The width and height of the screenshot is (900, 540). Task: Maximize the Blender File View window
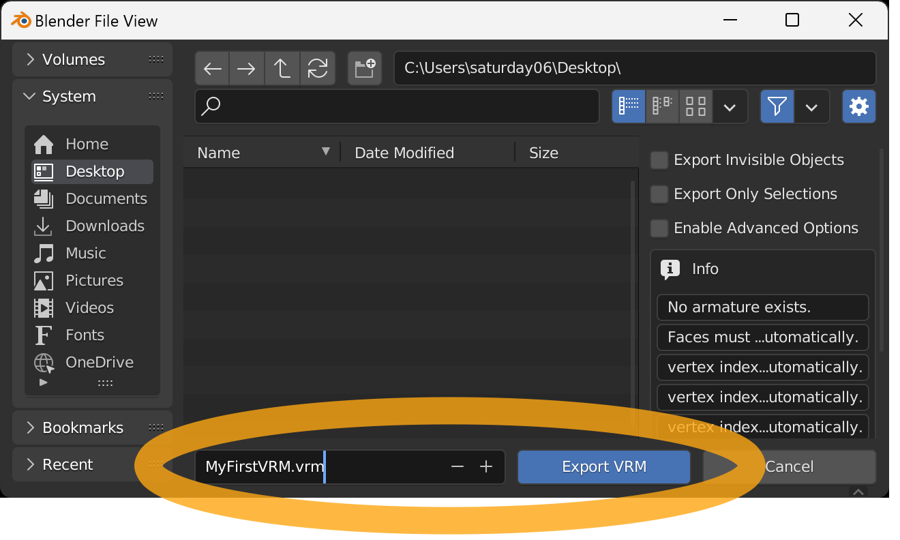tap(792, 20)
